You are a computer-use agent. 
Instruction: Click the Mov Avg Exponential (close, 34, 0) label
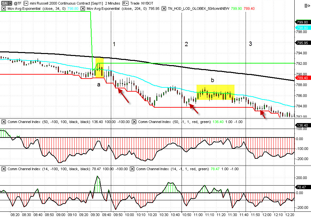click(x=37, y=9)
